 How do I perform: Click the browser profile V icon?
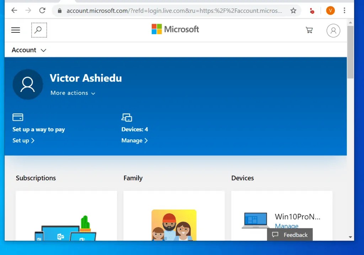330,10
